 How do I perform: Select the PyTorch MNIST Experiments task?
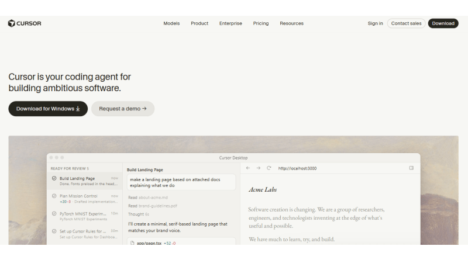pyautogui.click(x=84, y=216)
